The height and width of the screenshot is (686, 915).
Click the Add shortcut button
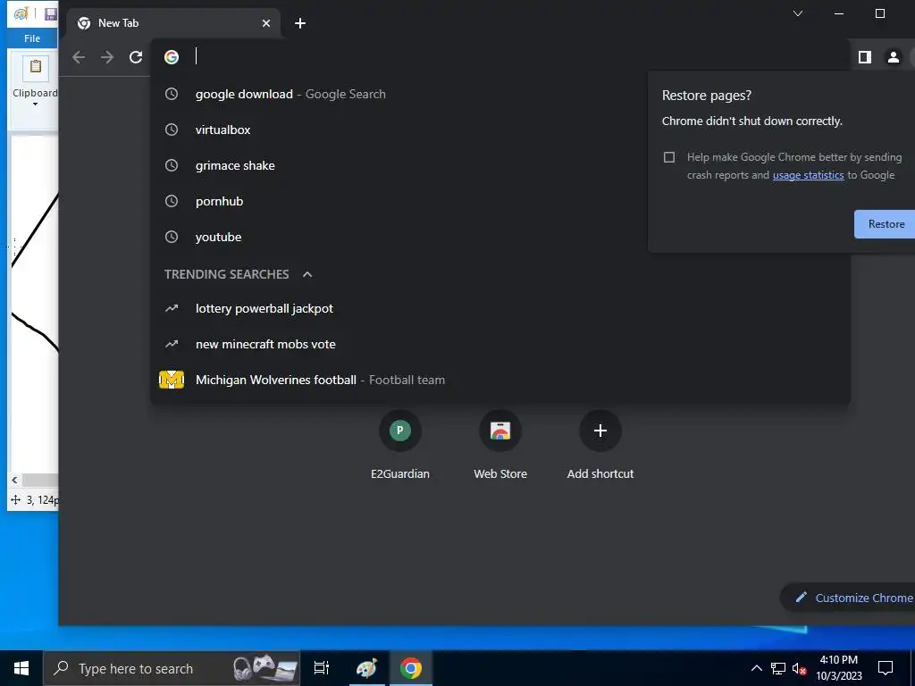[x=600, y=445]
